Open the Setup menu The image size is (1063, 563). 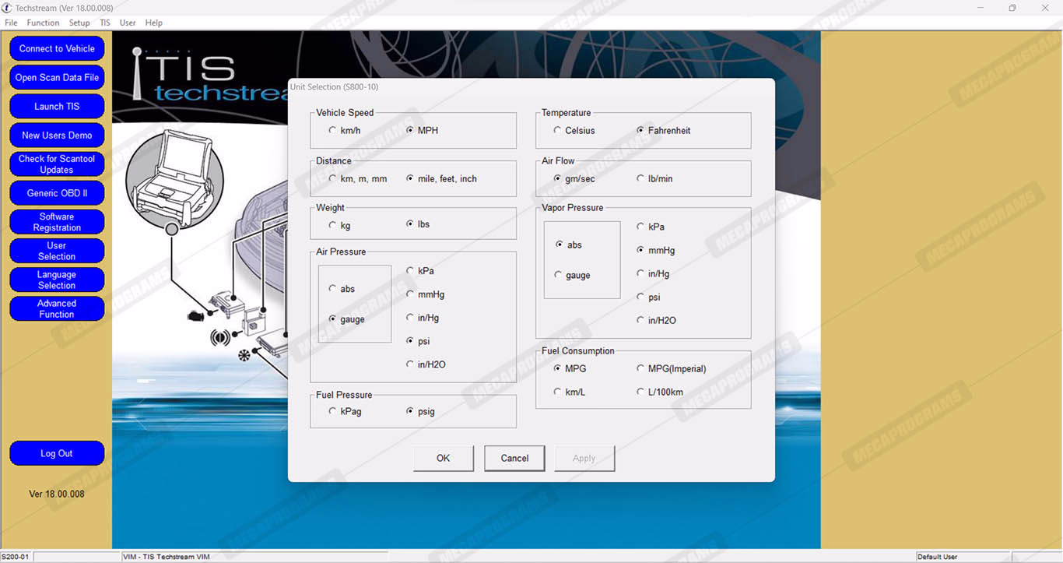click(79, 23)
